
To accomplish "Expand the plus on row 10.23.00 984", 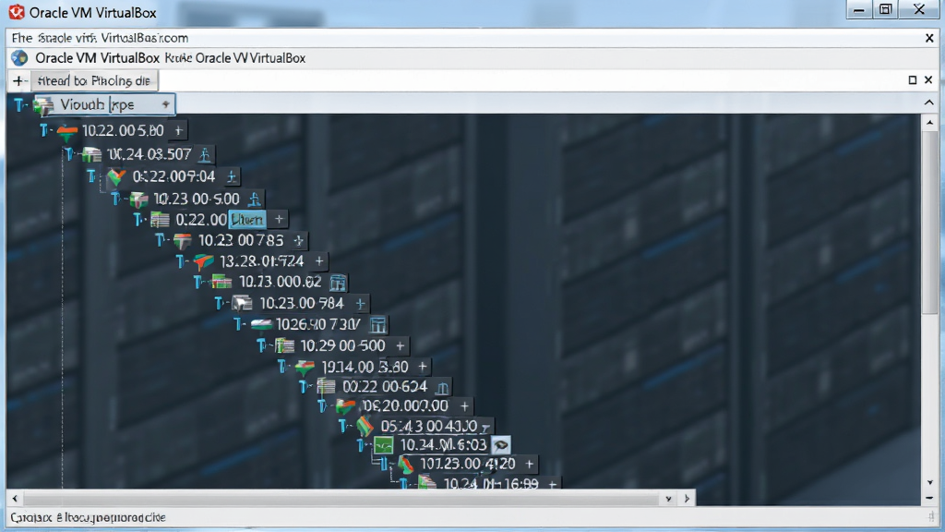I will pyautogui.click(x=360, y=303).
